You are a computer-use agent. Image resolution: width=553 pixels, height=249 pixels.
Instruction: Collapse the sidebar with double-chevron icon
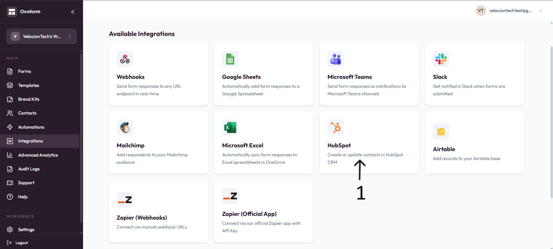click(x=73, y=12)
